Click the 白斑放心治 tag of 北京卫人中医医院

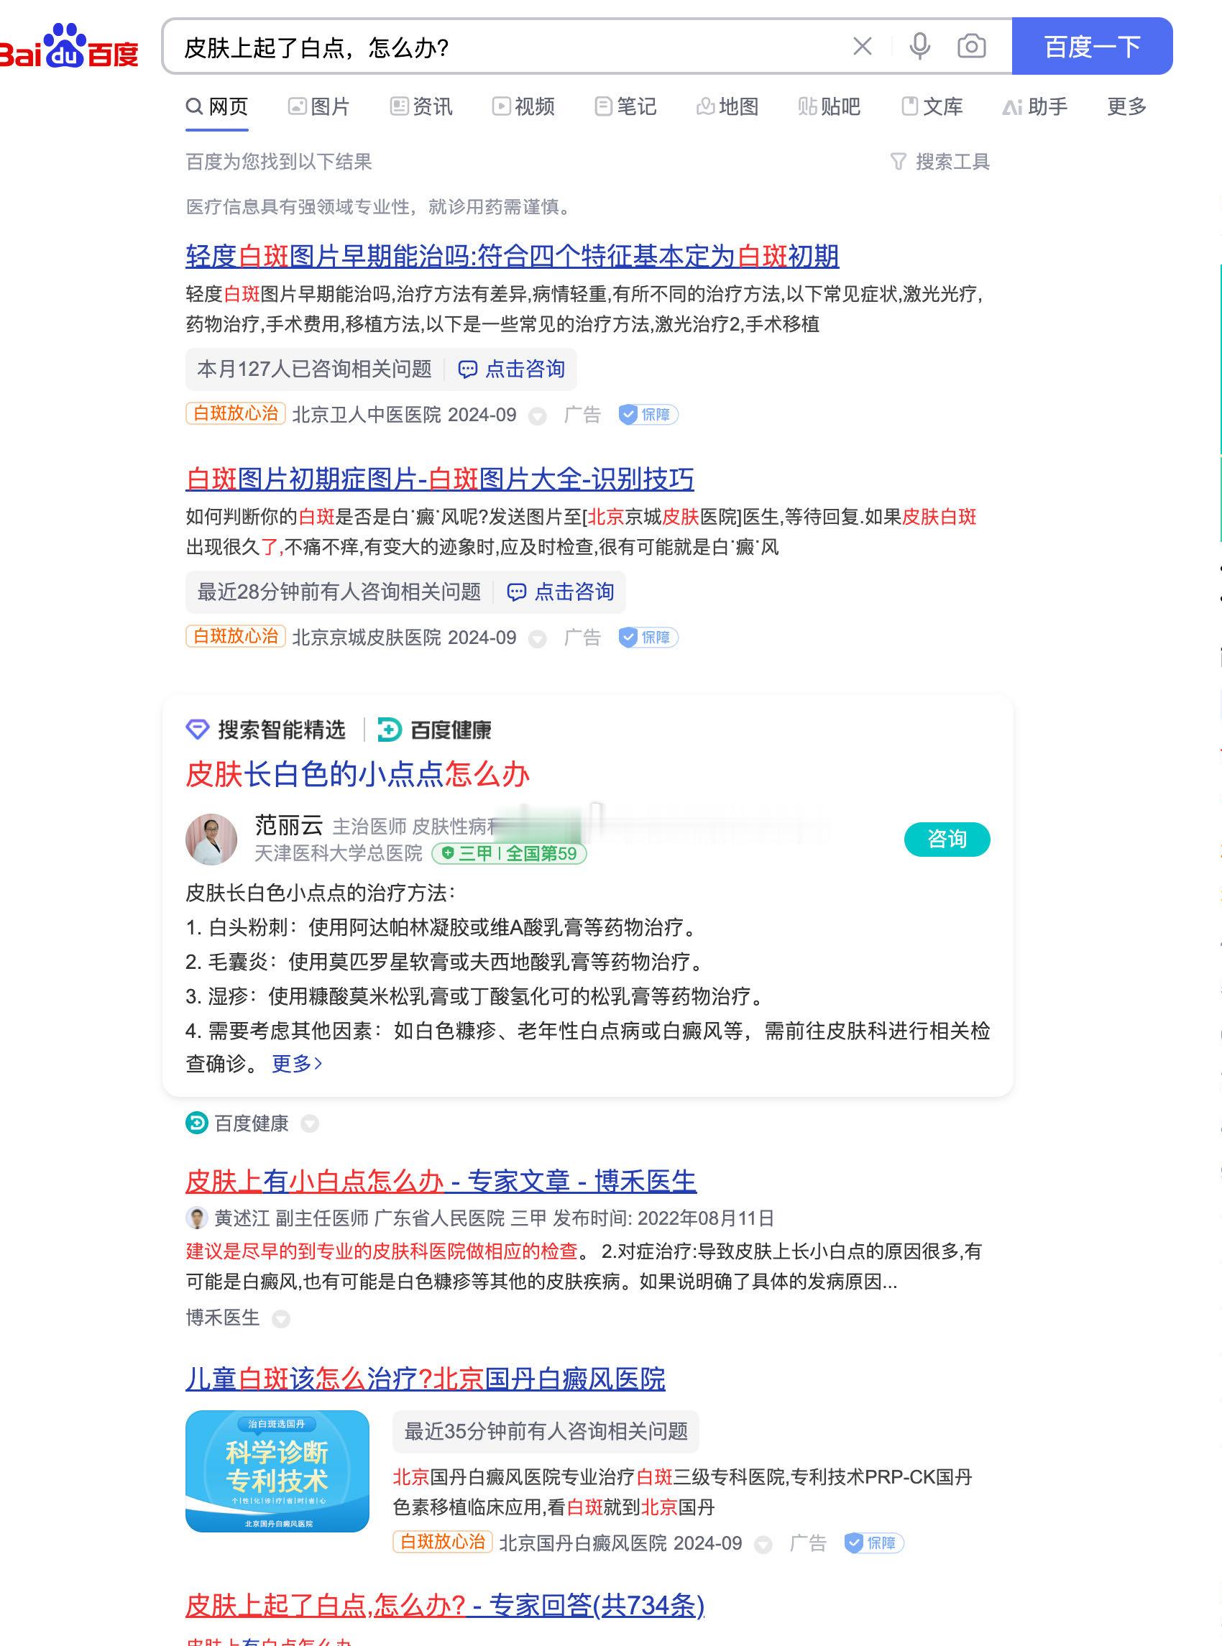(x=235, y=413)
